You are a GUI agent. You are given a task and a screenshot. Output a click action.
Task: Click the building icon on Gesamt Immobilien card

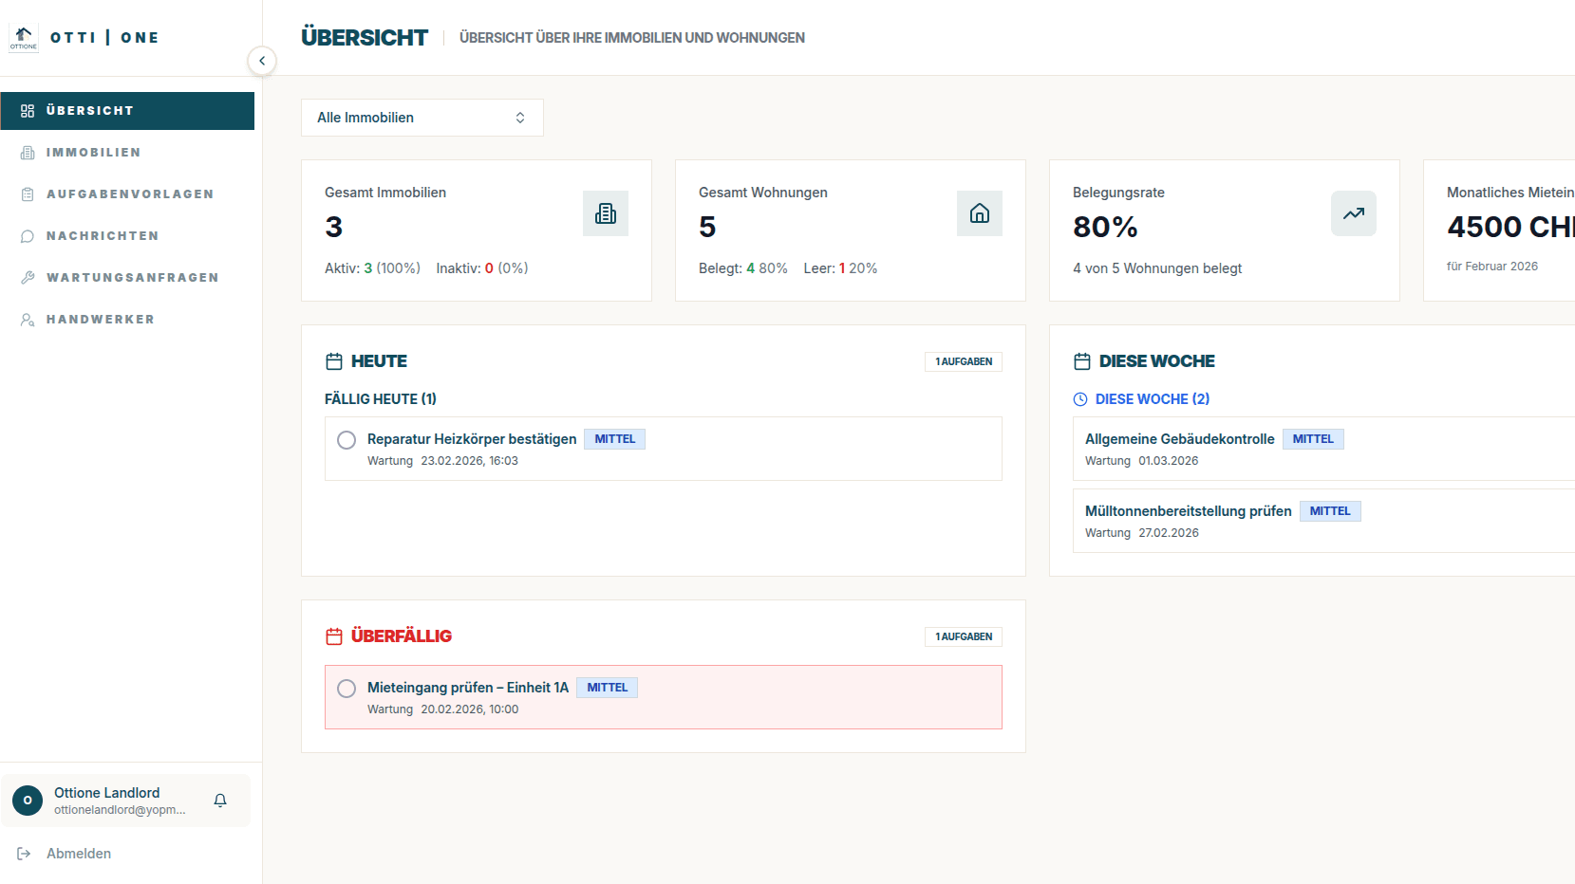[x=605, y=213]
